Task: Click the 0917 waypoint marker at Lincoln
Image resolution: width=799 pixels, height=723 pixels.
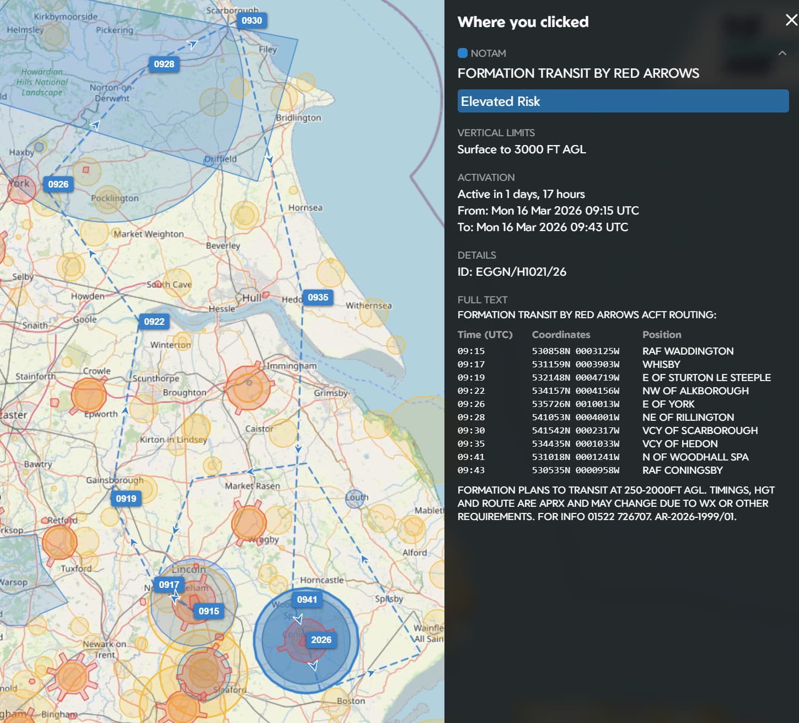Action: 169,585
